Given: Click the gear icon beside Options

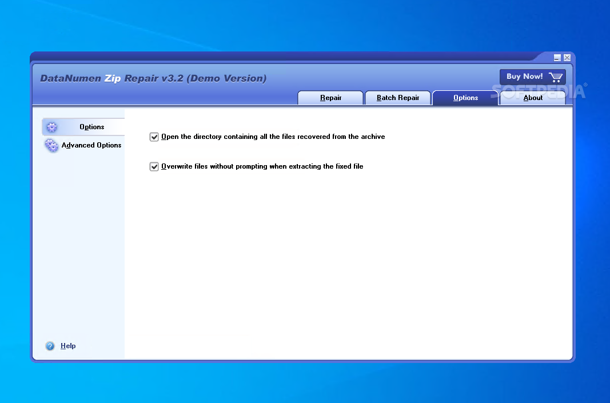Looking at the screenshot, I should coord(52,127).
